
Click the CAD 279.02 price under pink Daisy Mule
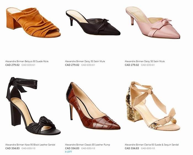pyautogui.click(x=132, y=65)
